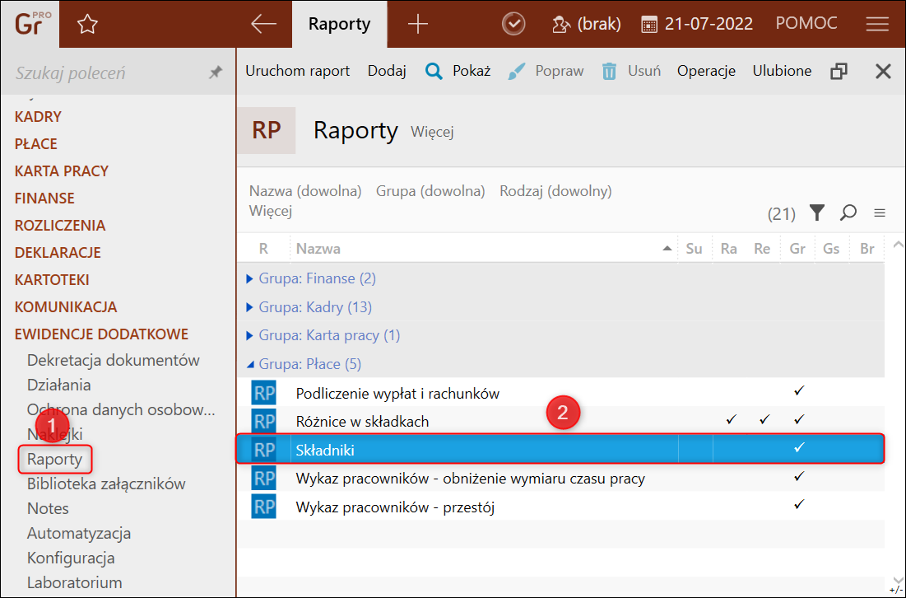Viewport: 906px width, 598px height.
Task: Select Raporty in the sidebar
Action: pos(54,459)
